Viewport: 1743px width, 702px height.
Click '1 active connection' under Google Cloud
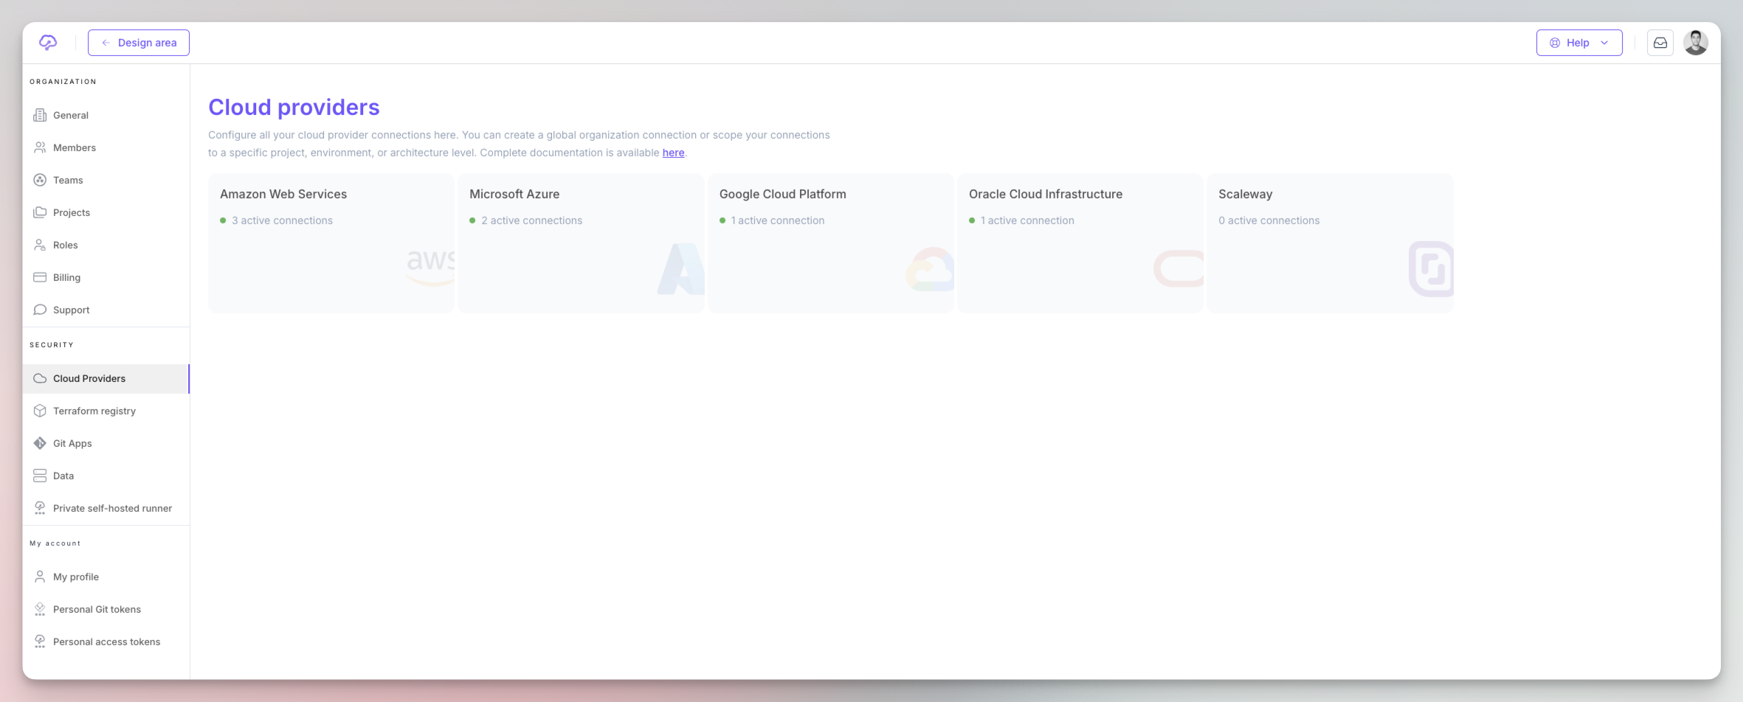(777, 220)
